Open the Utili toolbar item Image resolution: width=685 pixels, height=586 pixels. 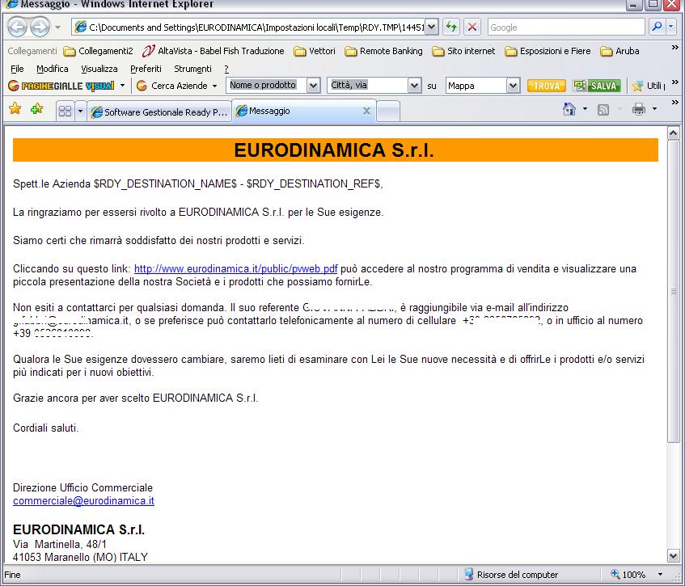[649, 86]
